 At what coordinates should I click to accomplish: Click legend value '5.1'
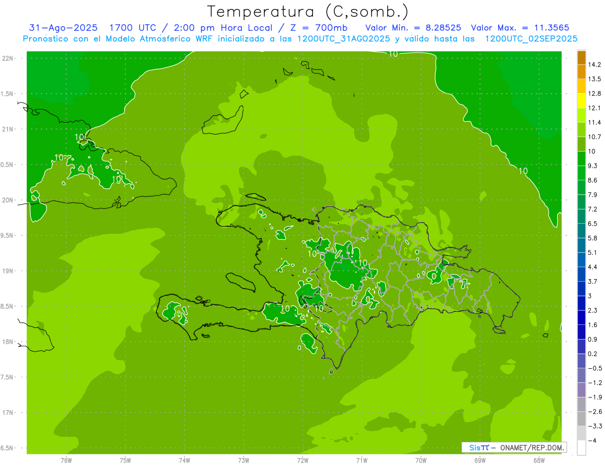(592, 253)
